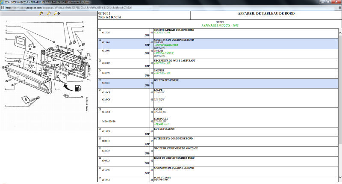Click part reference 6103 13 rivet

[106, 160]
